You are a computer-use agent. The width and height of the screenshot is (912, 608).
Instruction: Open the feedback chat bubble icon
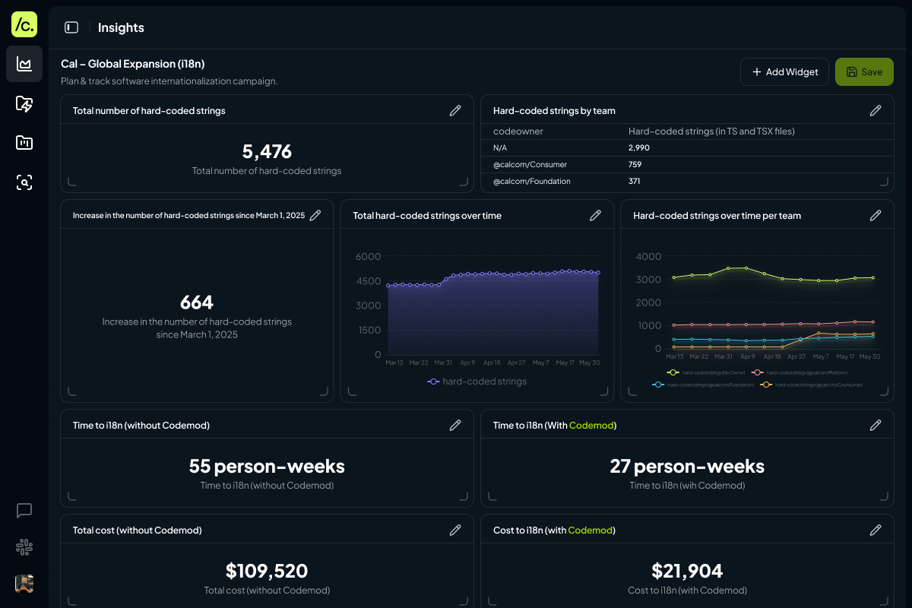24,511
